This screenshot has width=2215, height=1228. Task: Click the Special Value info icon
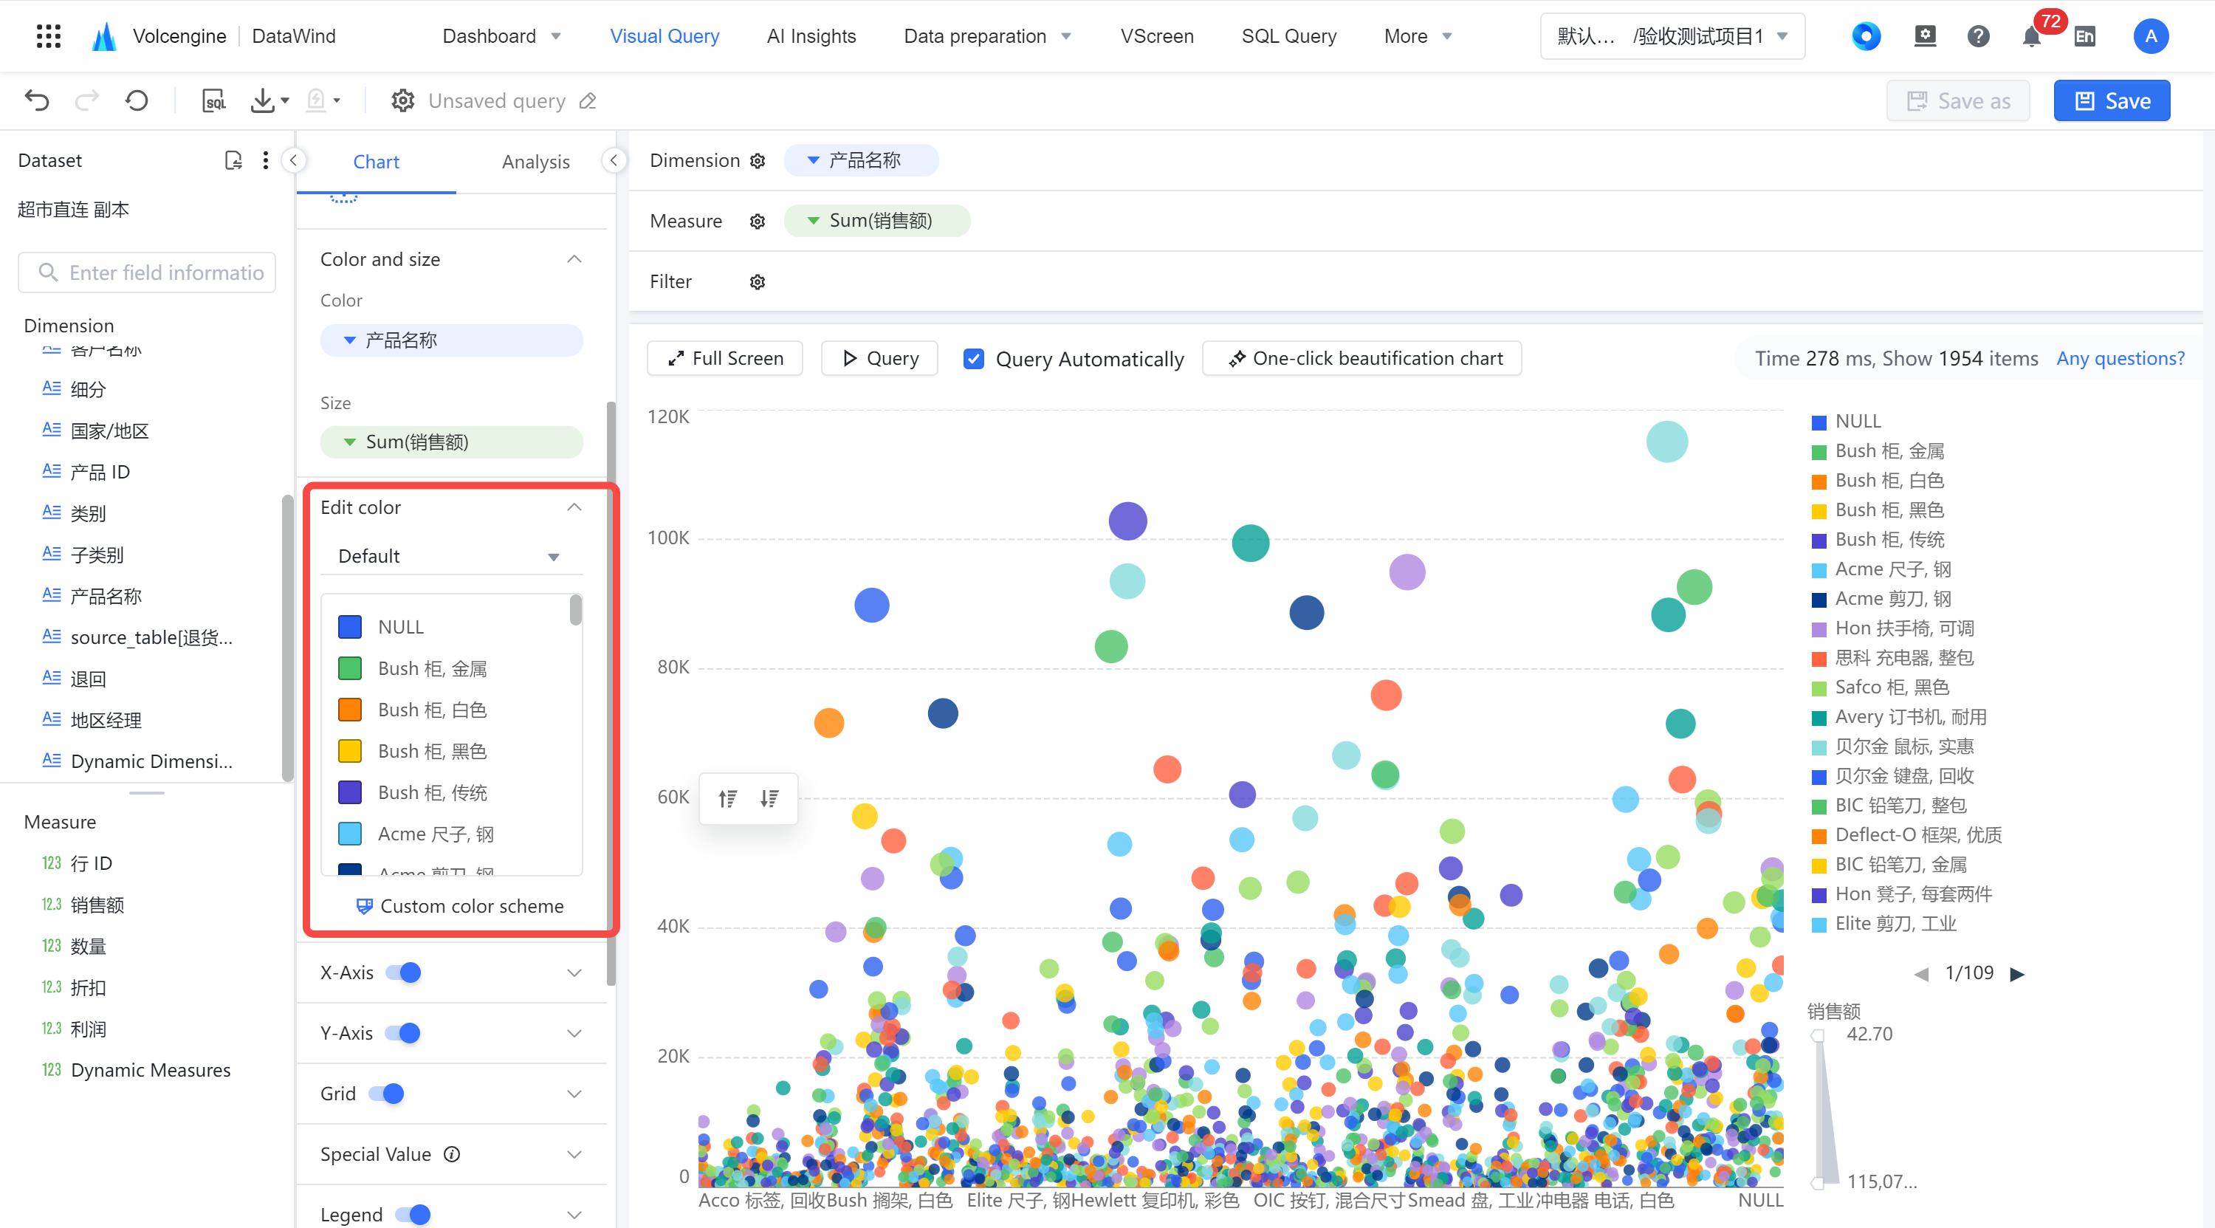click(453, 1154)
